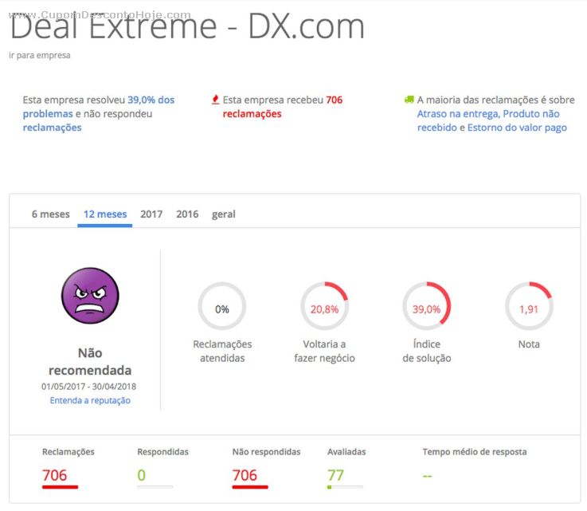Click the red bar beneath Reclamações 706
The height and width of the screenshot is (511, 587).
[x=60, y=487]
